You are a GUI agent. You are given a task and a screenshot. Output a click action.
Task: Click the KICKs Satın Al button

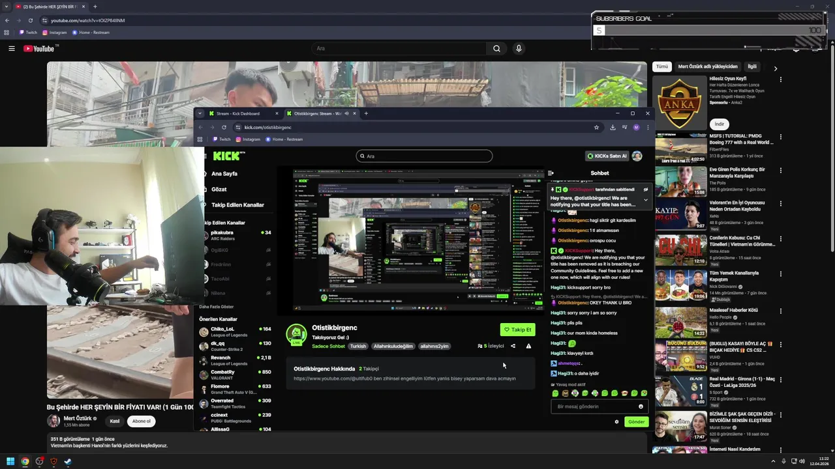pos(607,156)
